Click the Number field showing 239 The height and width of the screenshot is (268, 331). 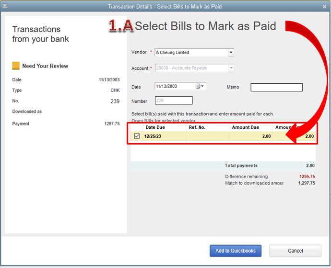[174, 100]
